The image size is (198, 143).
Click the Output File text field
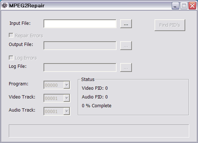(80, 46)
